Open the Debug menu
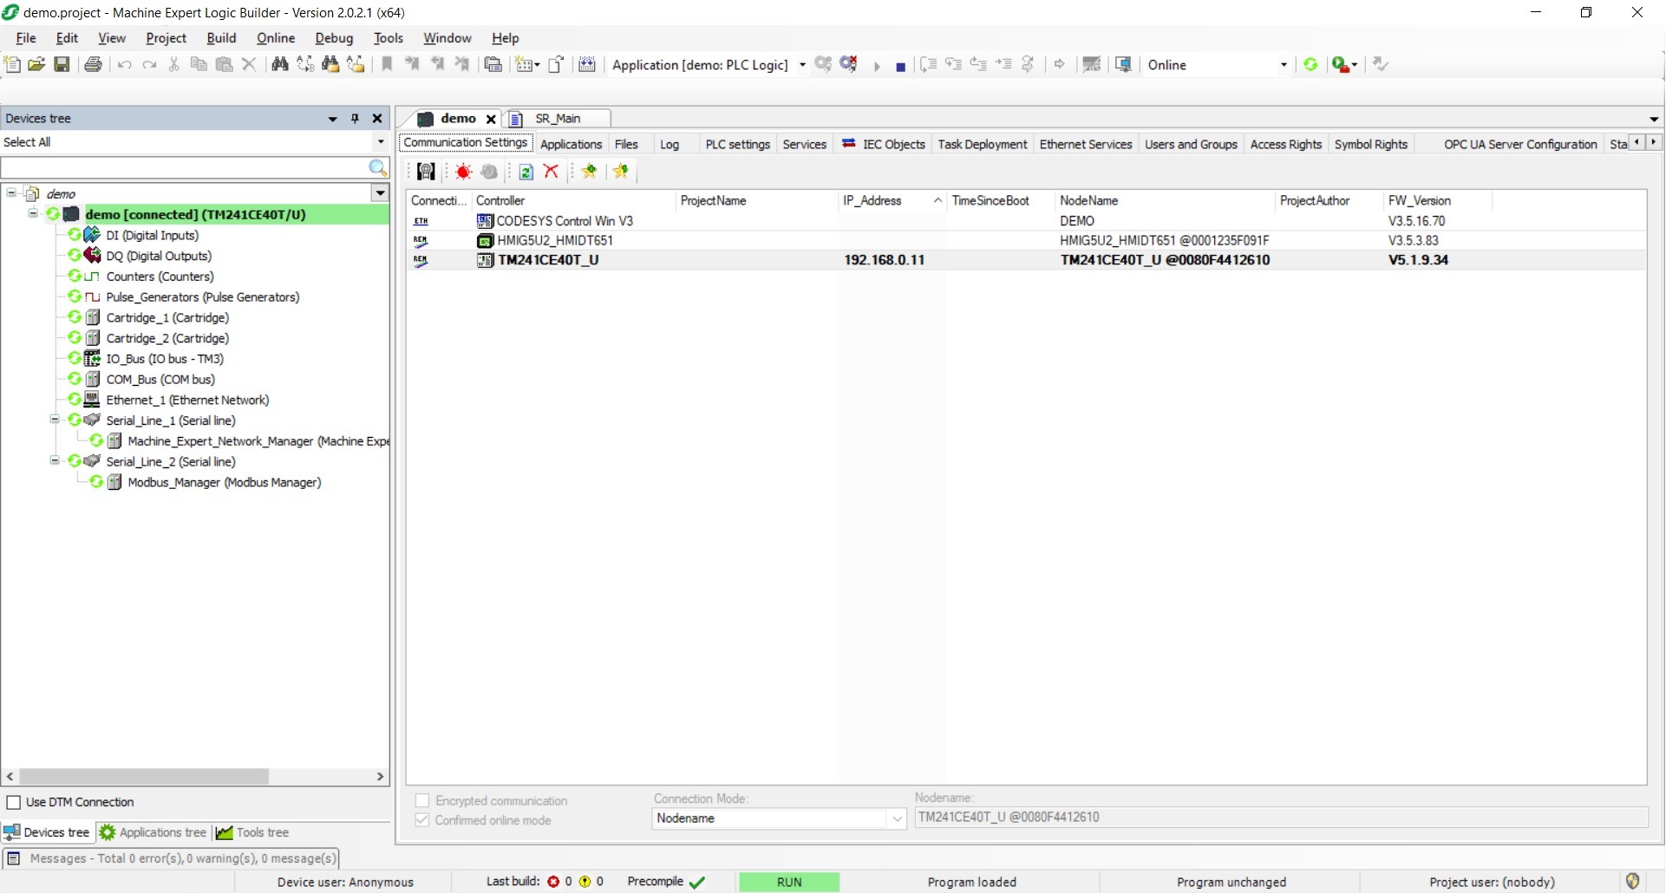 point(334,38)
